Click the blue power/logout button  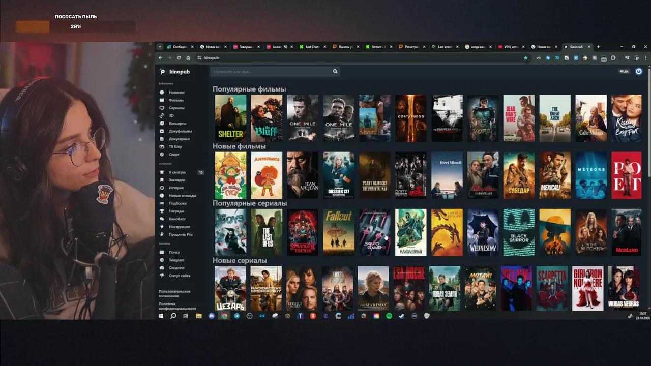coord(639,72)
